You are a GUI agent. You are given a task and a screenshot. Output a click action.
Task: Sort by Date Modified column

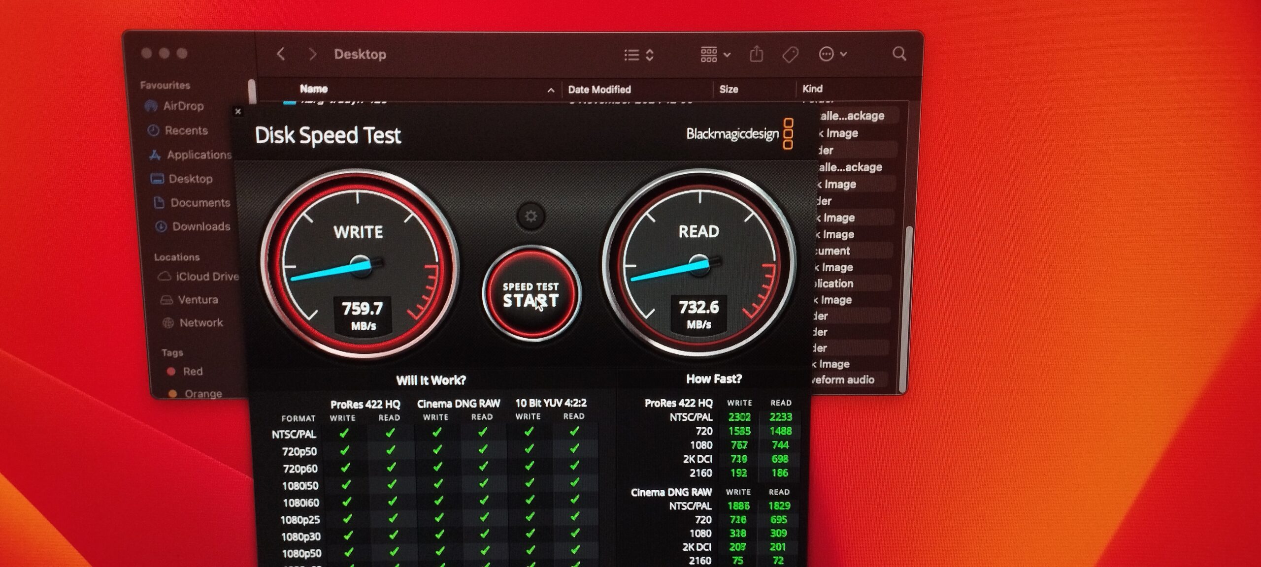pyautogui.click(x=599, y=90)
